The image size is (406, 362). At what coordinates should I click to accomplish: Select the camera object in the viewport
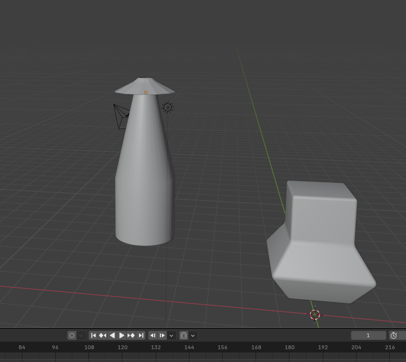[x=121, y=117]
